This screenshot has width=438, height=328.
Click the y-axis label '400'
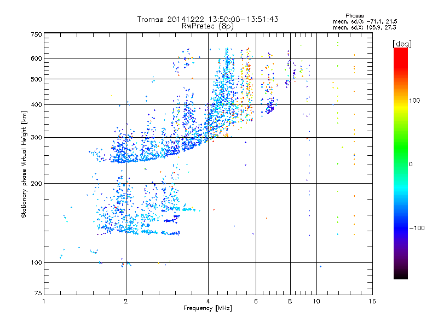[36, 105]
